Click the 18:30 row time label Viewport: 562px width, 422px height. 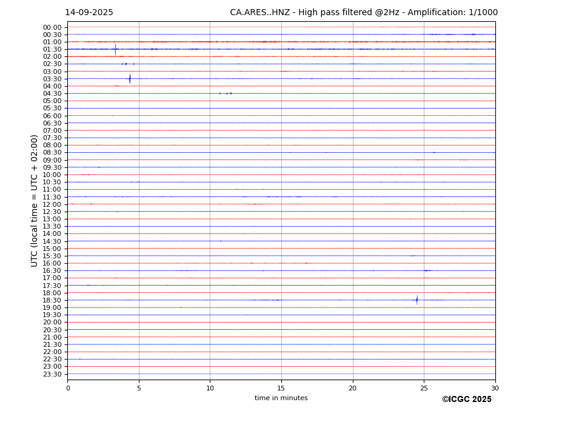[52, 301]
